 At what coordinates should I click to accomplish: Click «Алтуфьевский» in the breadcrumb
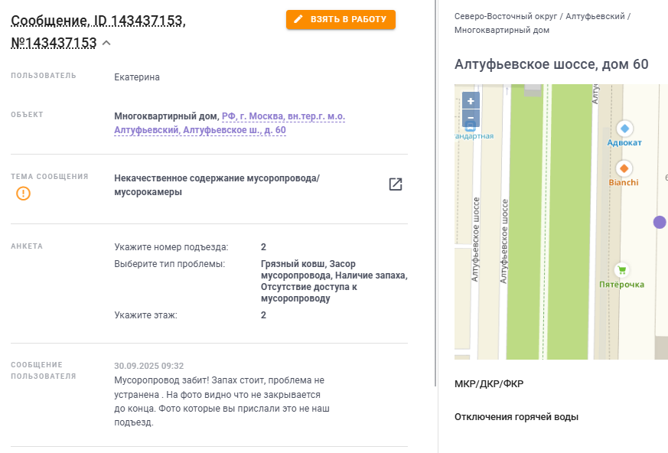[595, 15]
